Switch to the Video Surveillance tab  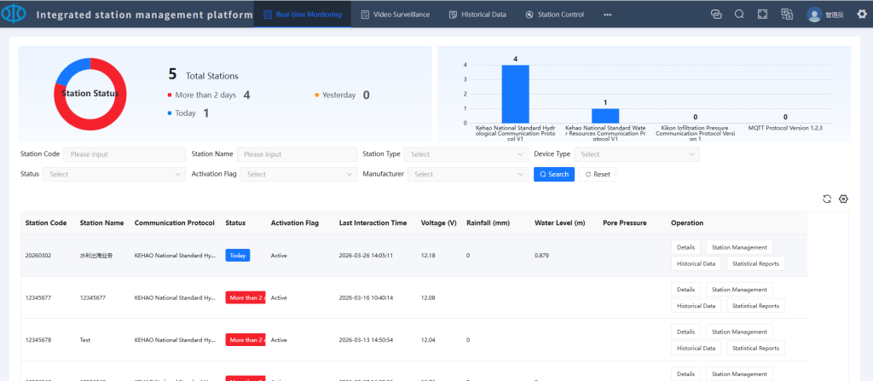(396, 14)
